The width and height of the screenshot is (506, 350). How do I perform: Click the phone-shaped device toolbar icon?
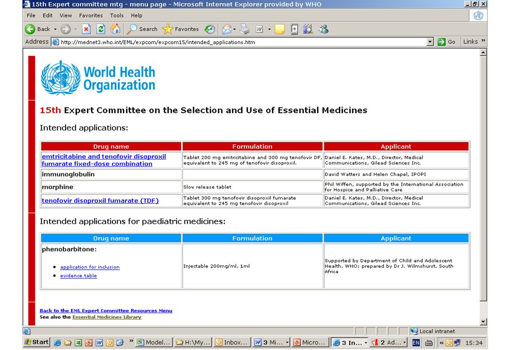point(294,29)
